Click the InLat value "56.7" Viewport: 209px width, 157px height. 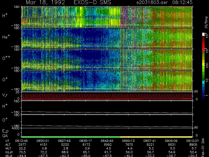point(151,152)
